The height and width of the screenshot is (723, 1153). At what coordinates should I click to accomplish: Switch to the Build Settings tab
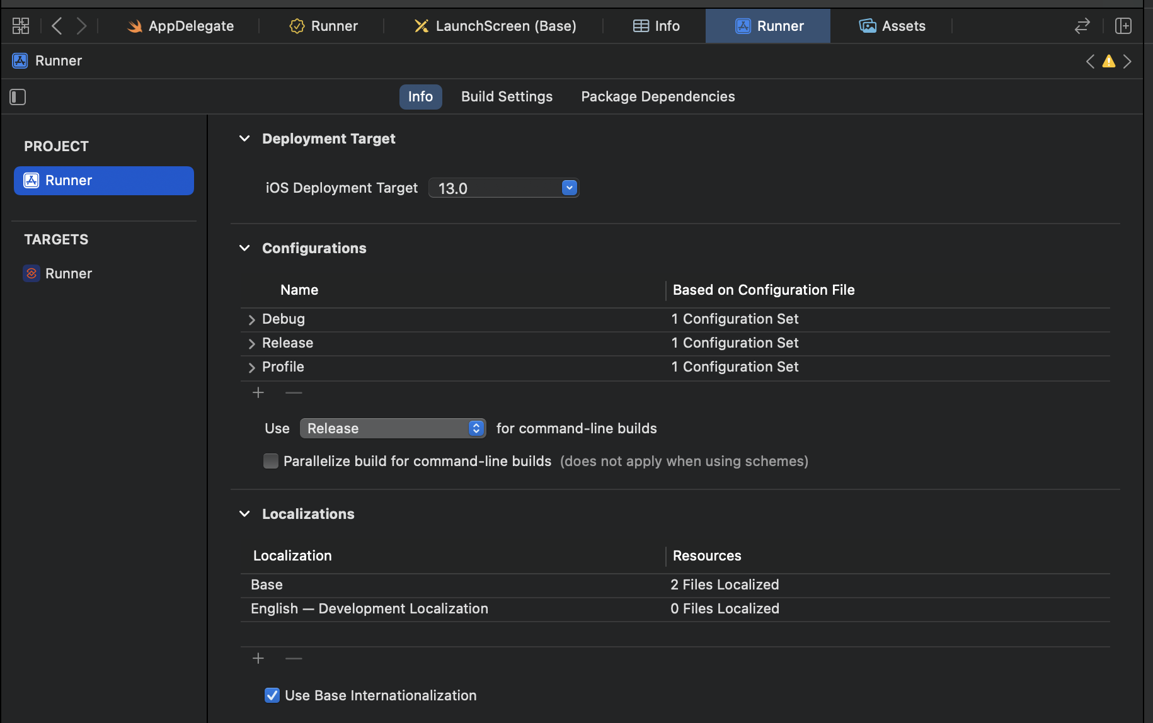(507, 96)
